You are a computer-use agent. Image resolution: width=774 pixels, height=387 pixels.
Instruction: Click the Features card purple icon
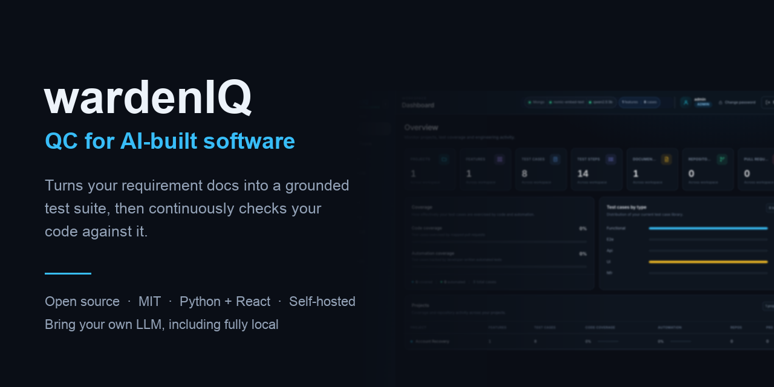(x=499, y=159)
